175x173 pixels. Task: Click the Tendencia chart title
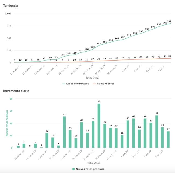(10, 6)
